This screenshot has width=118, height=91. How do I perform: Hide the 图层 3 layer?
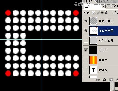[86, 50]
